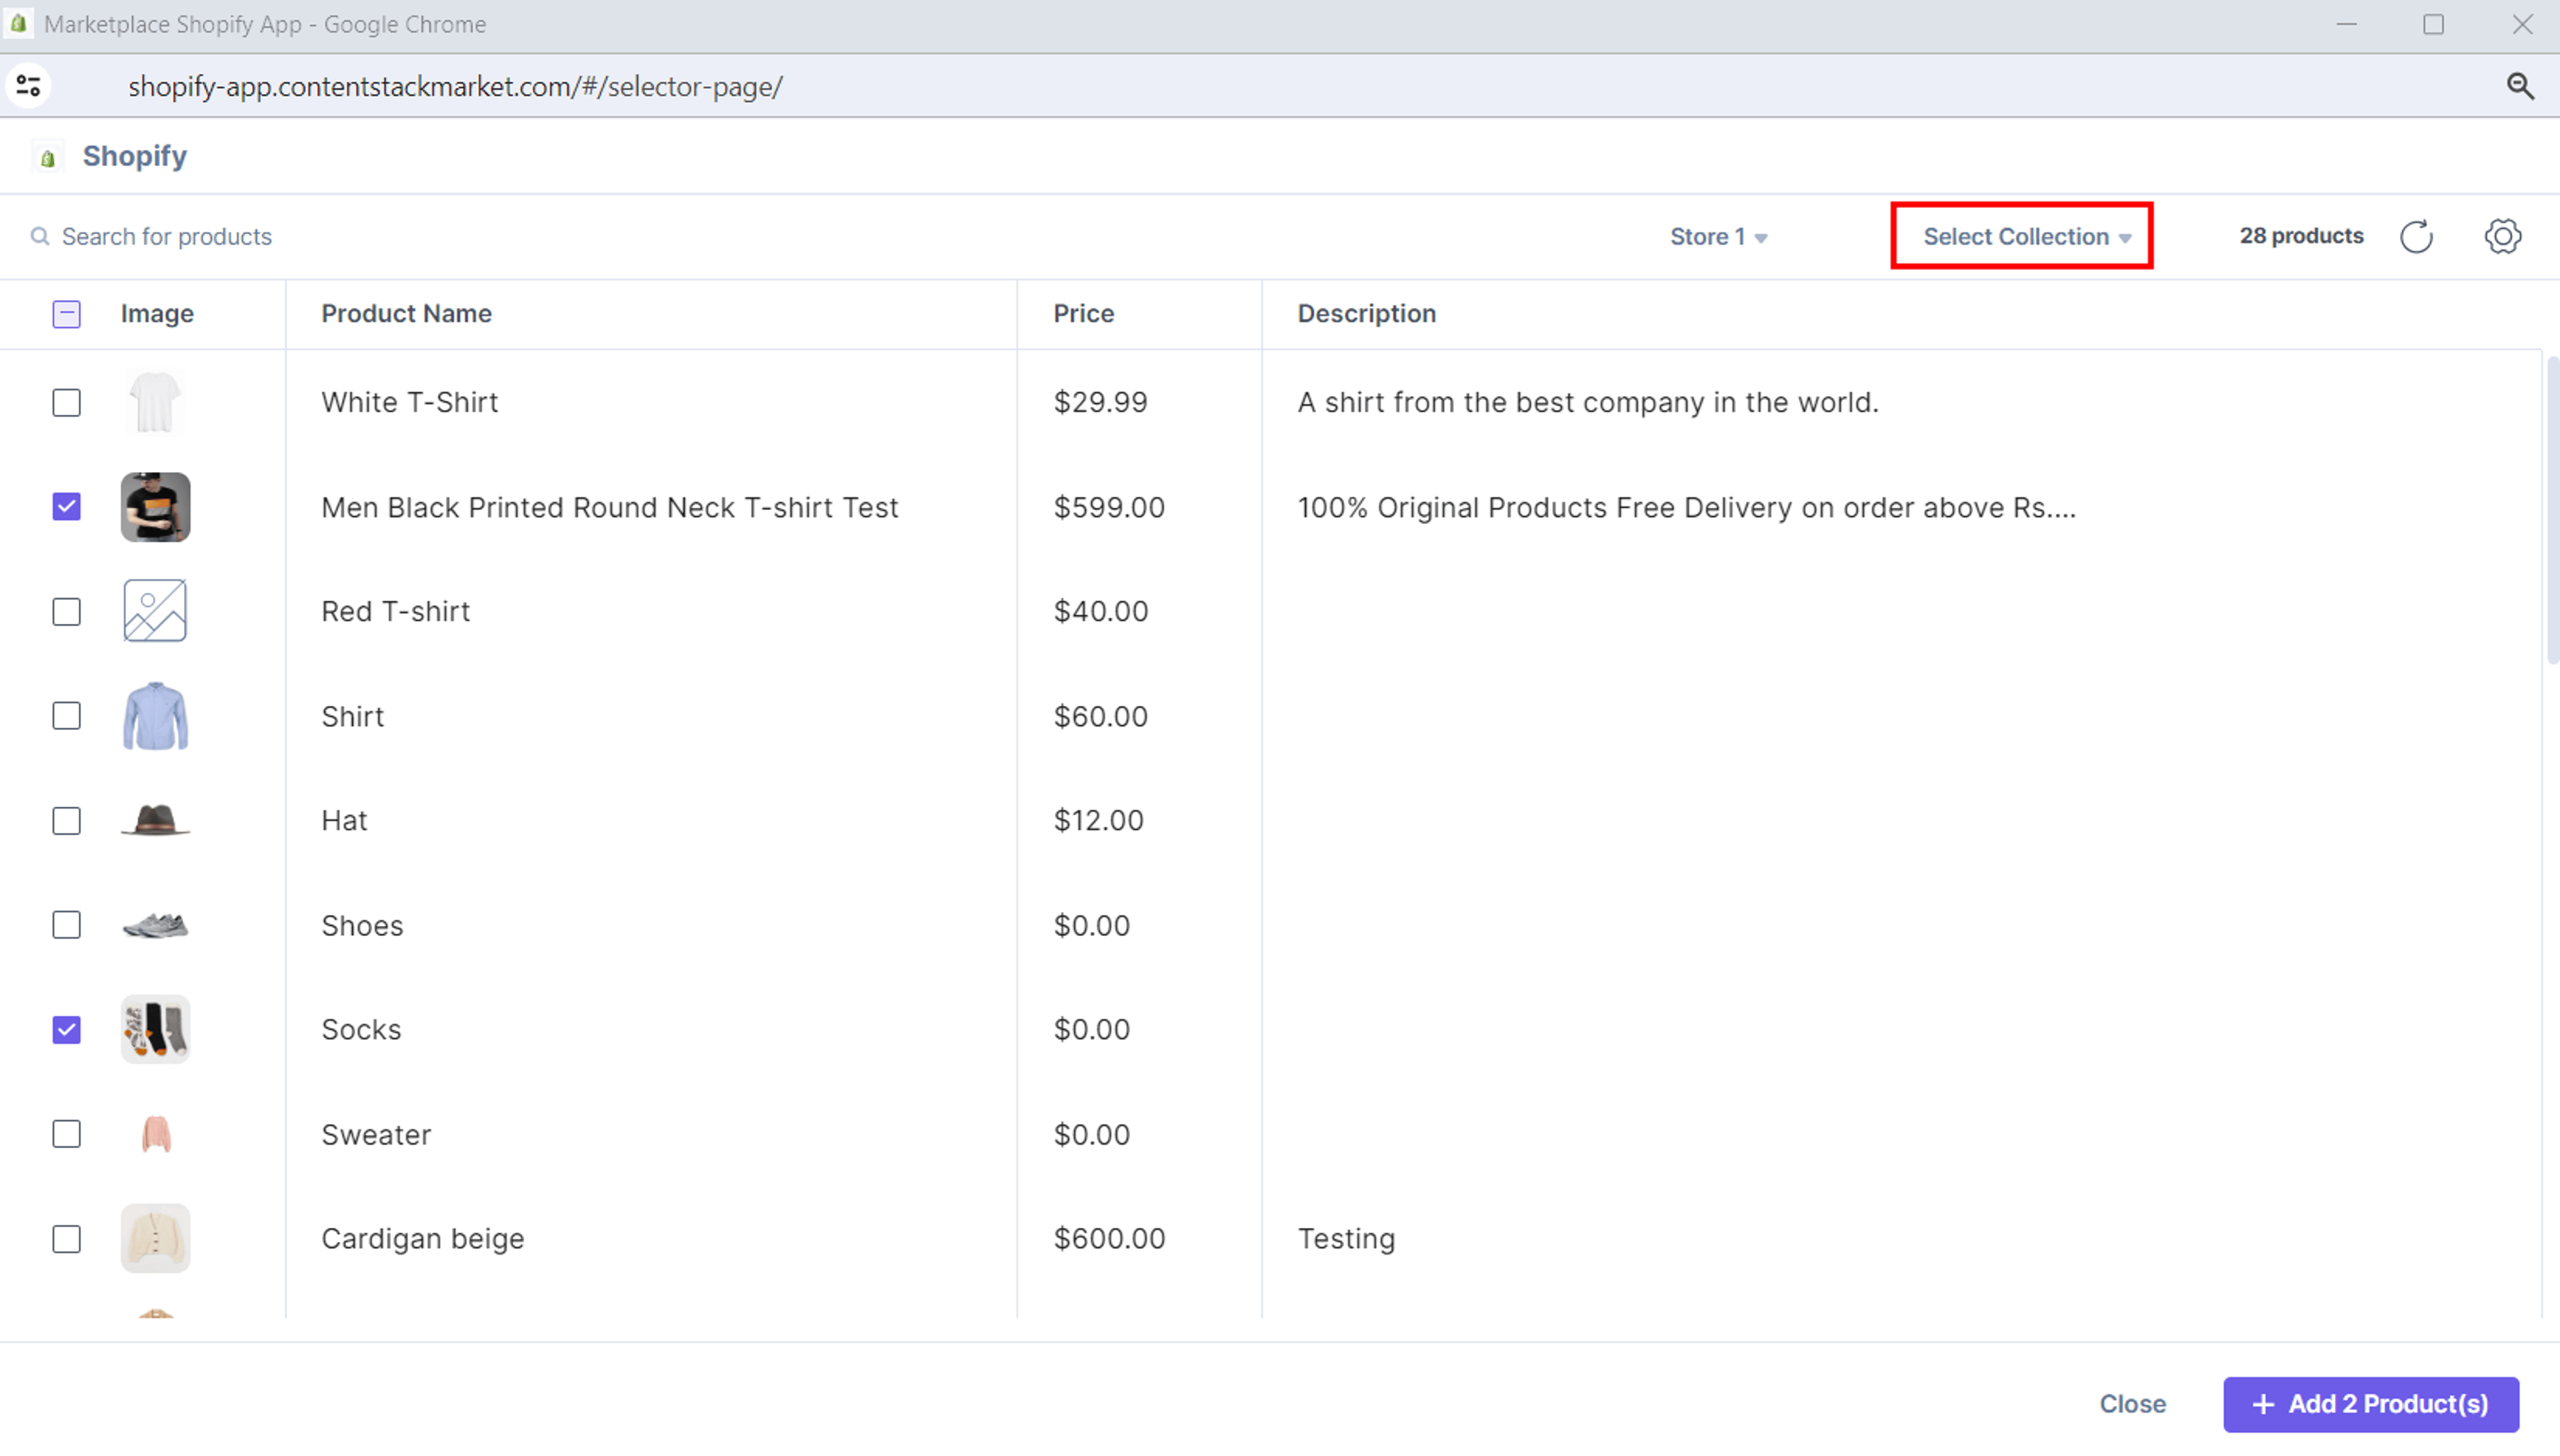
Task: Check the Shirt row checkbox
Action: (x=67, y=716)
